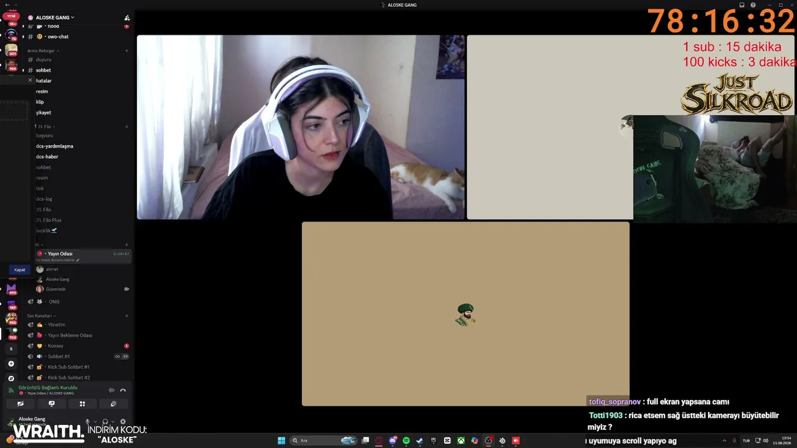Open the Windows Start menu
The height and width of the screenshot is (448, 797).
click(x=281, y=441)
